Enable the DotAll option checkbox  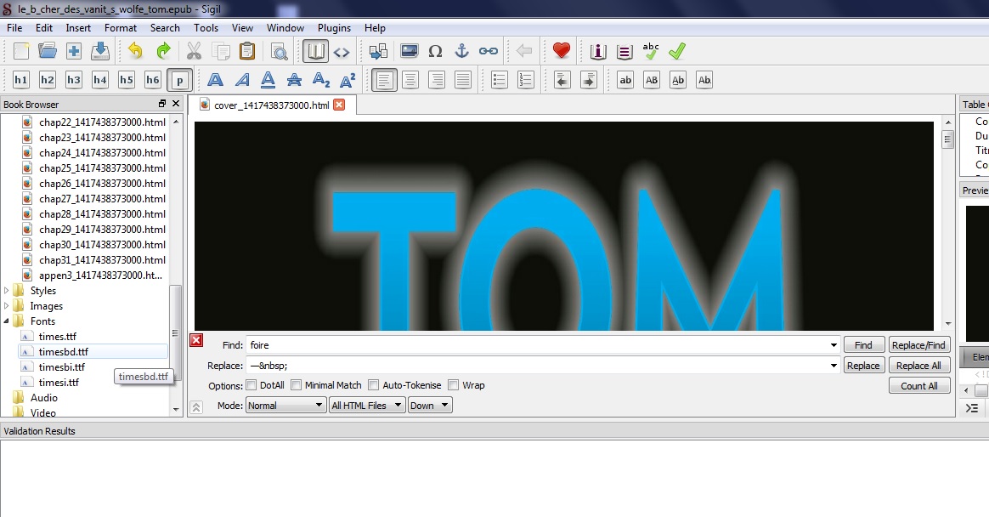(251, 385)
